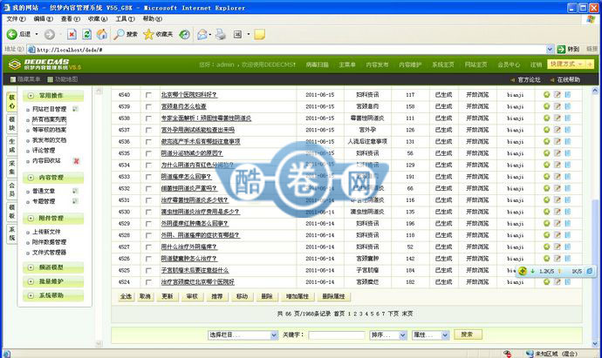This screenshot has width=602, height=358.
Task: Click scroll-down arrow of page scrollbar
Action: tap(595, 344)
